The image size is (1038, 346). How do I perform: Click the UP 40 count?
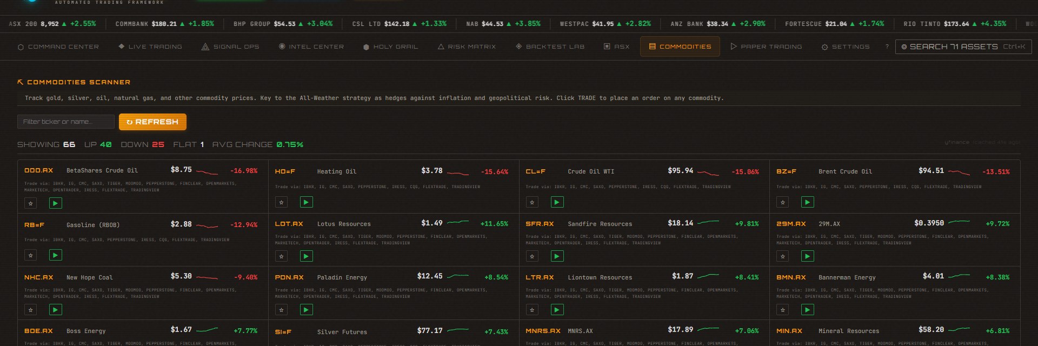click(x=98, y=145)
